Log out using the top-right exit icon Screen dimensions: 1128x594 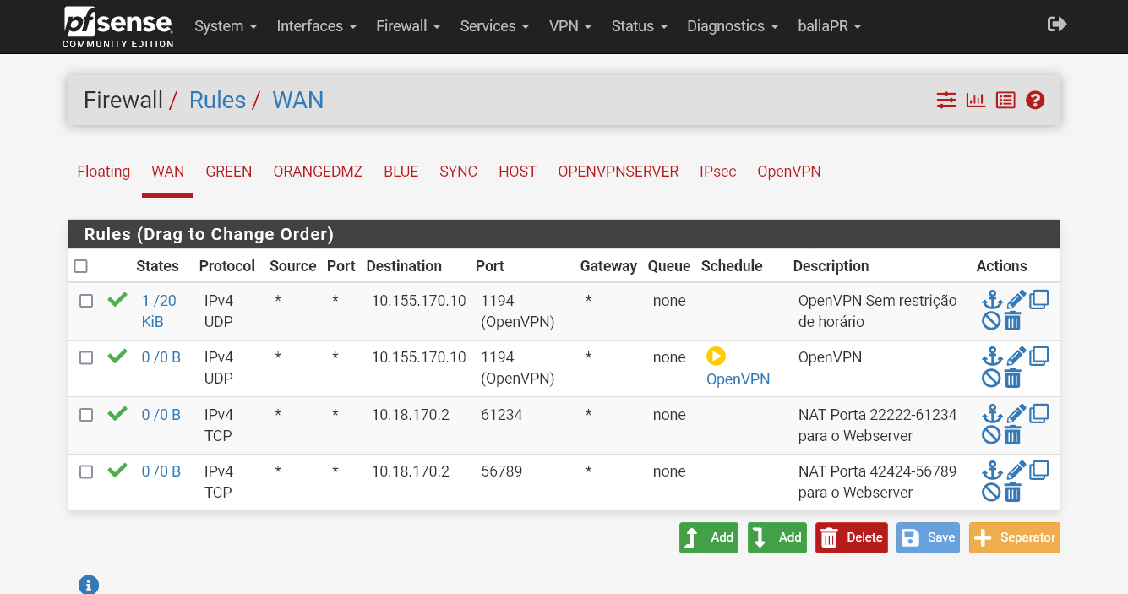1057,25
